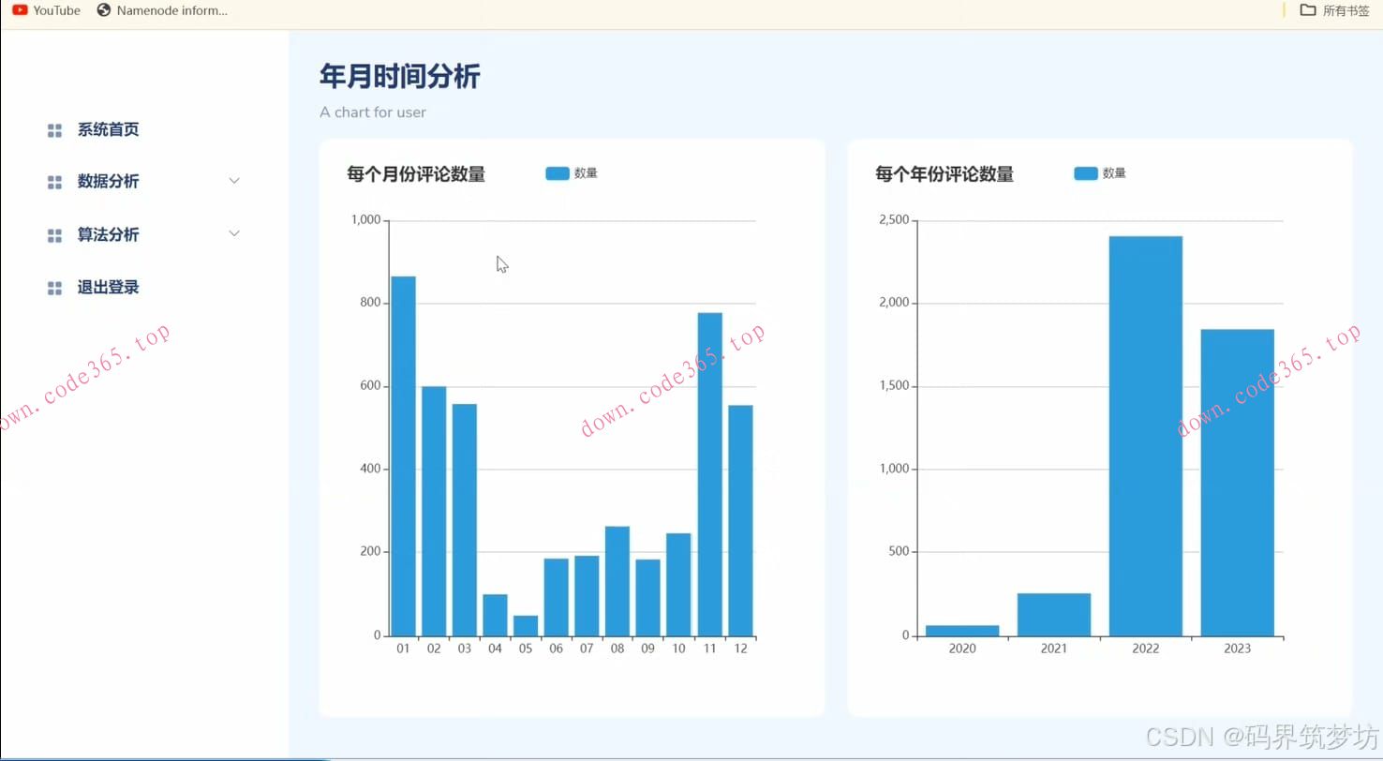Click the month 03 bar

[465, 520]
